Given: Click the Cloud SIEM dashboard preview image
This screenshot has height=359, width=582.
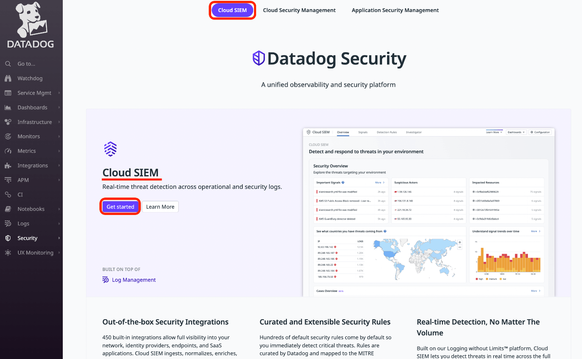Looking at the screenshot, I should tap(429, 212).
